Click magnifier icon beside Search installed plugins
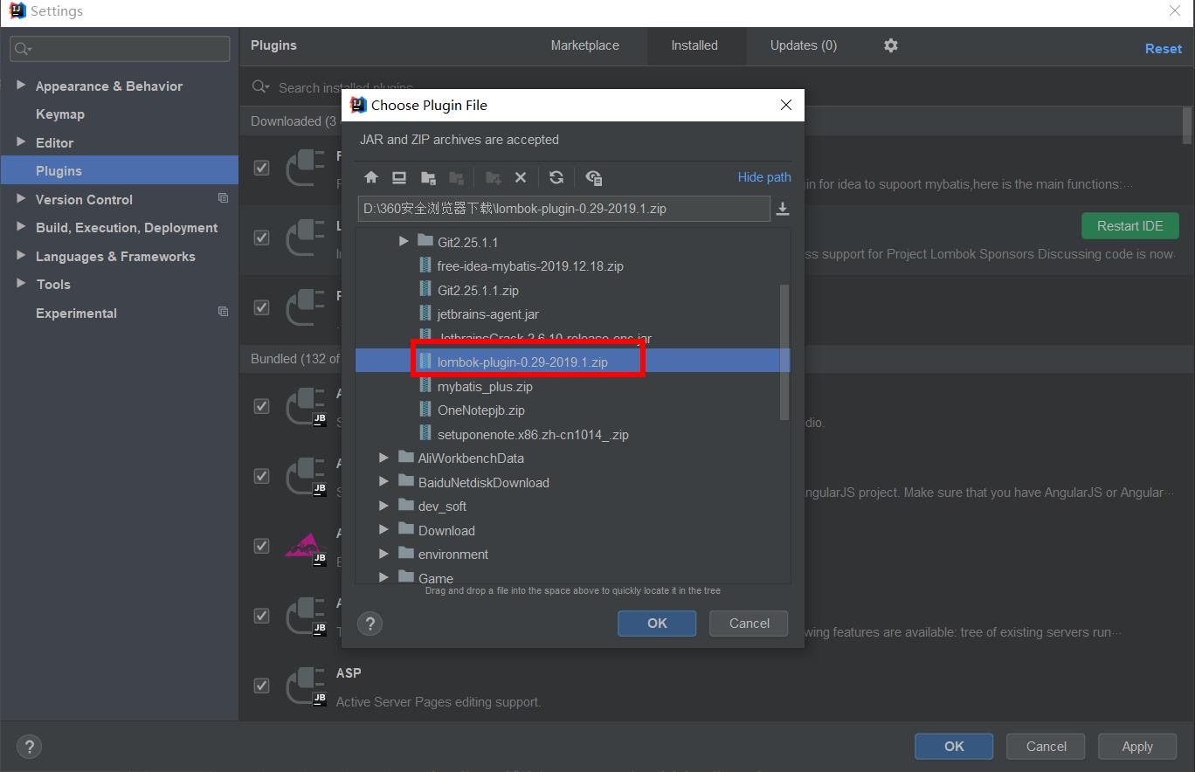 (x=260, y=87)
